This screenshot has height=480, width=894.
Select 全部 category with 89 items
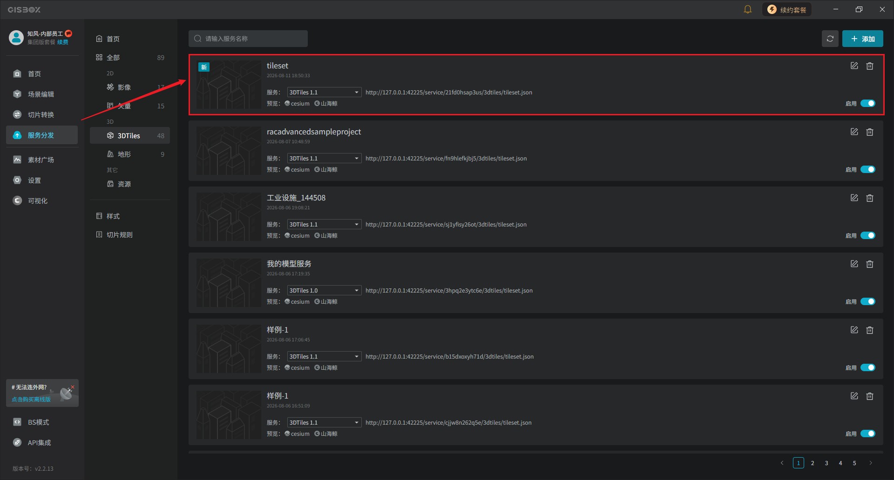point(130,58)
